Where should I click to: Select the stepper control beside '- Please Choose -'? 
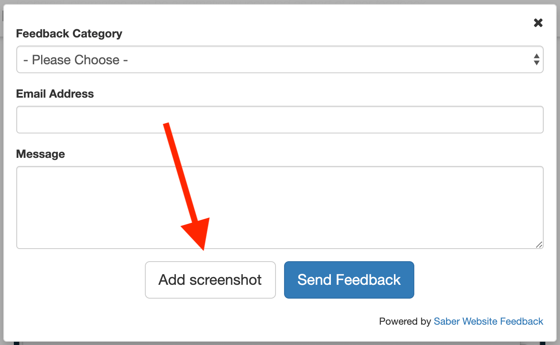coord(536,59)
